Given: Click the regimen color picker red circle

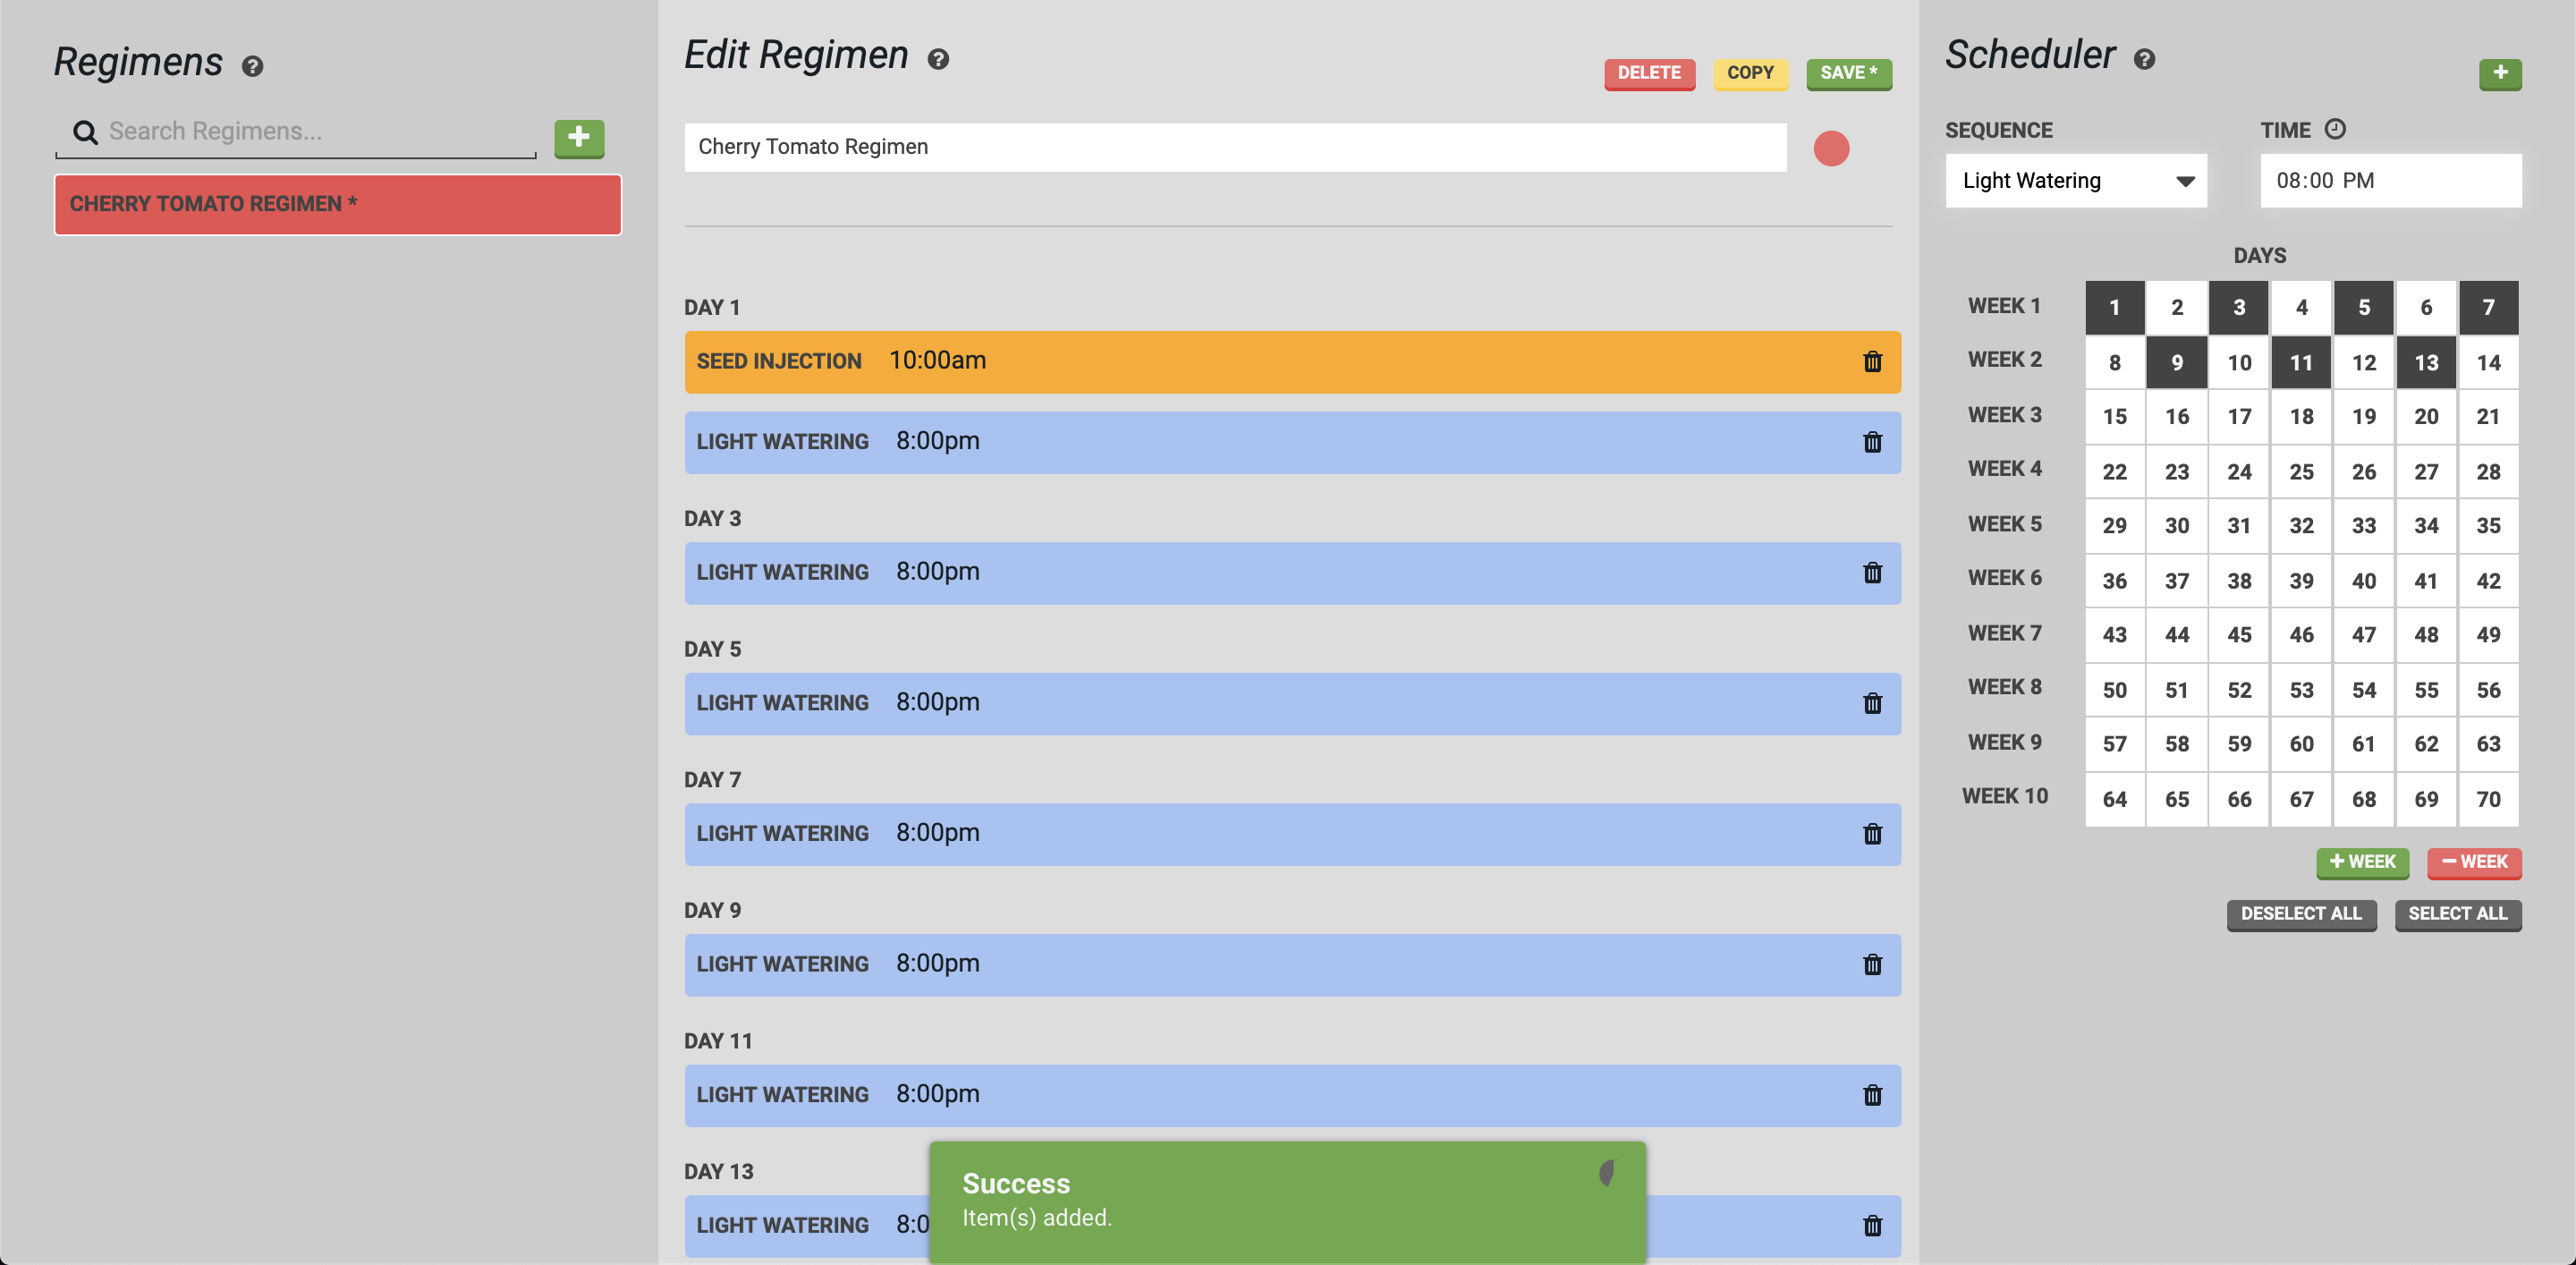Looking at the screenshot, I should [x=1830, y=149].
